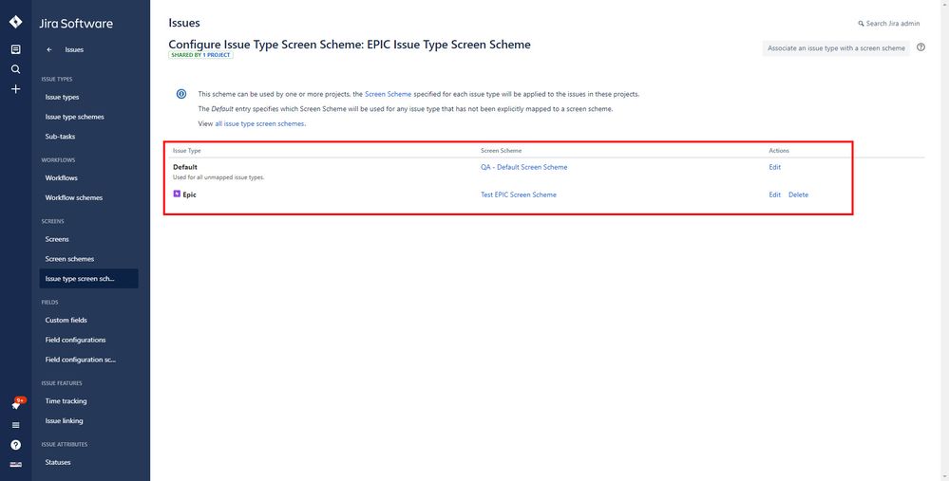Open Screens in the sidebar
Viewport: 949px width, 481px height.
(57, 239)
